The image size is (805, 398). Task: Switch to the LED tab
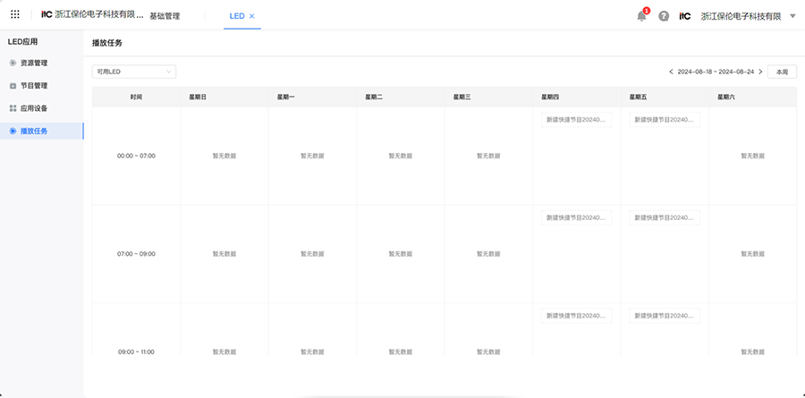coord(237,16)
